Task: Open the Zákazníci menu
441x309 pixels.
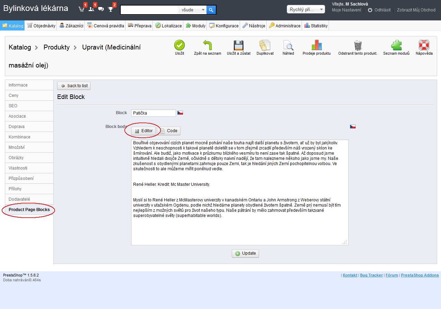Action: 71,26
